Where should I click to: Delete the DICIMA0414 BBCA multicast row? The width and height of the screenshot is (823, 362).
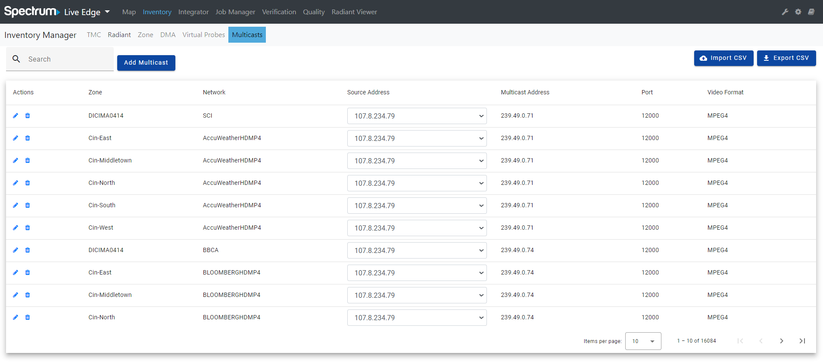[x=28, y=250]
